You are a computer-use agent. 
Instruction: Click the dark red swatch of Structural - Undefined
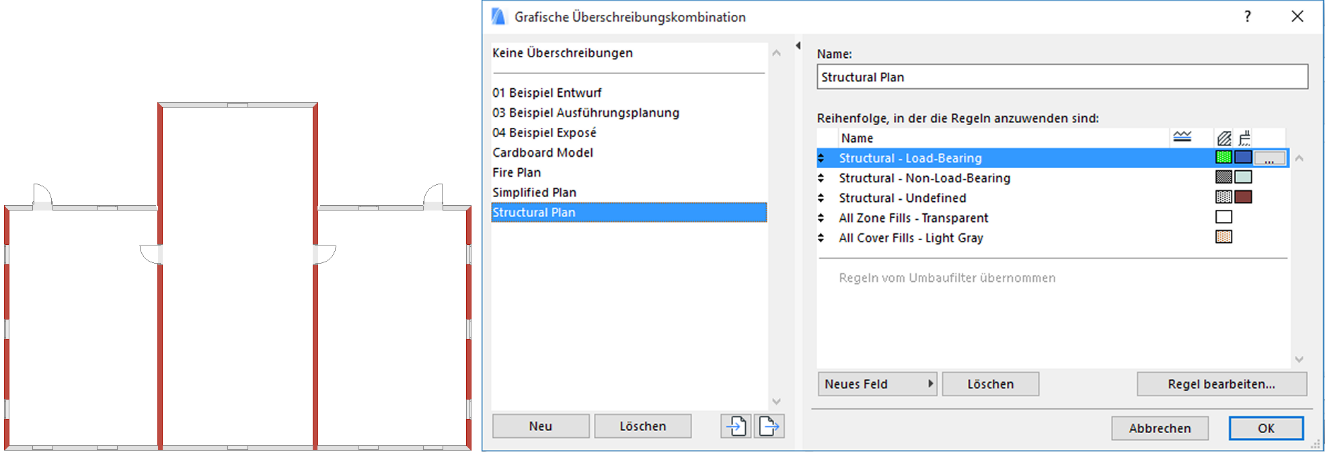click(x=1244, y=197)
